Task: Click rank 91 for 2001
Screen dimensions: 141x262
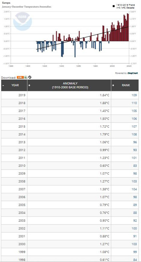Action: point(135,236)
